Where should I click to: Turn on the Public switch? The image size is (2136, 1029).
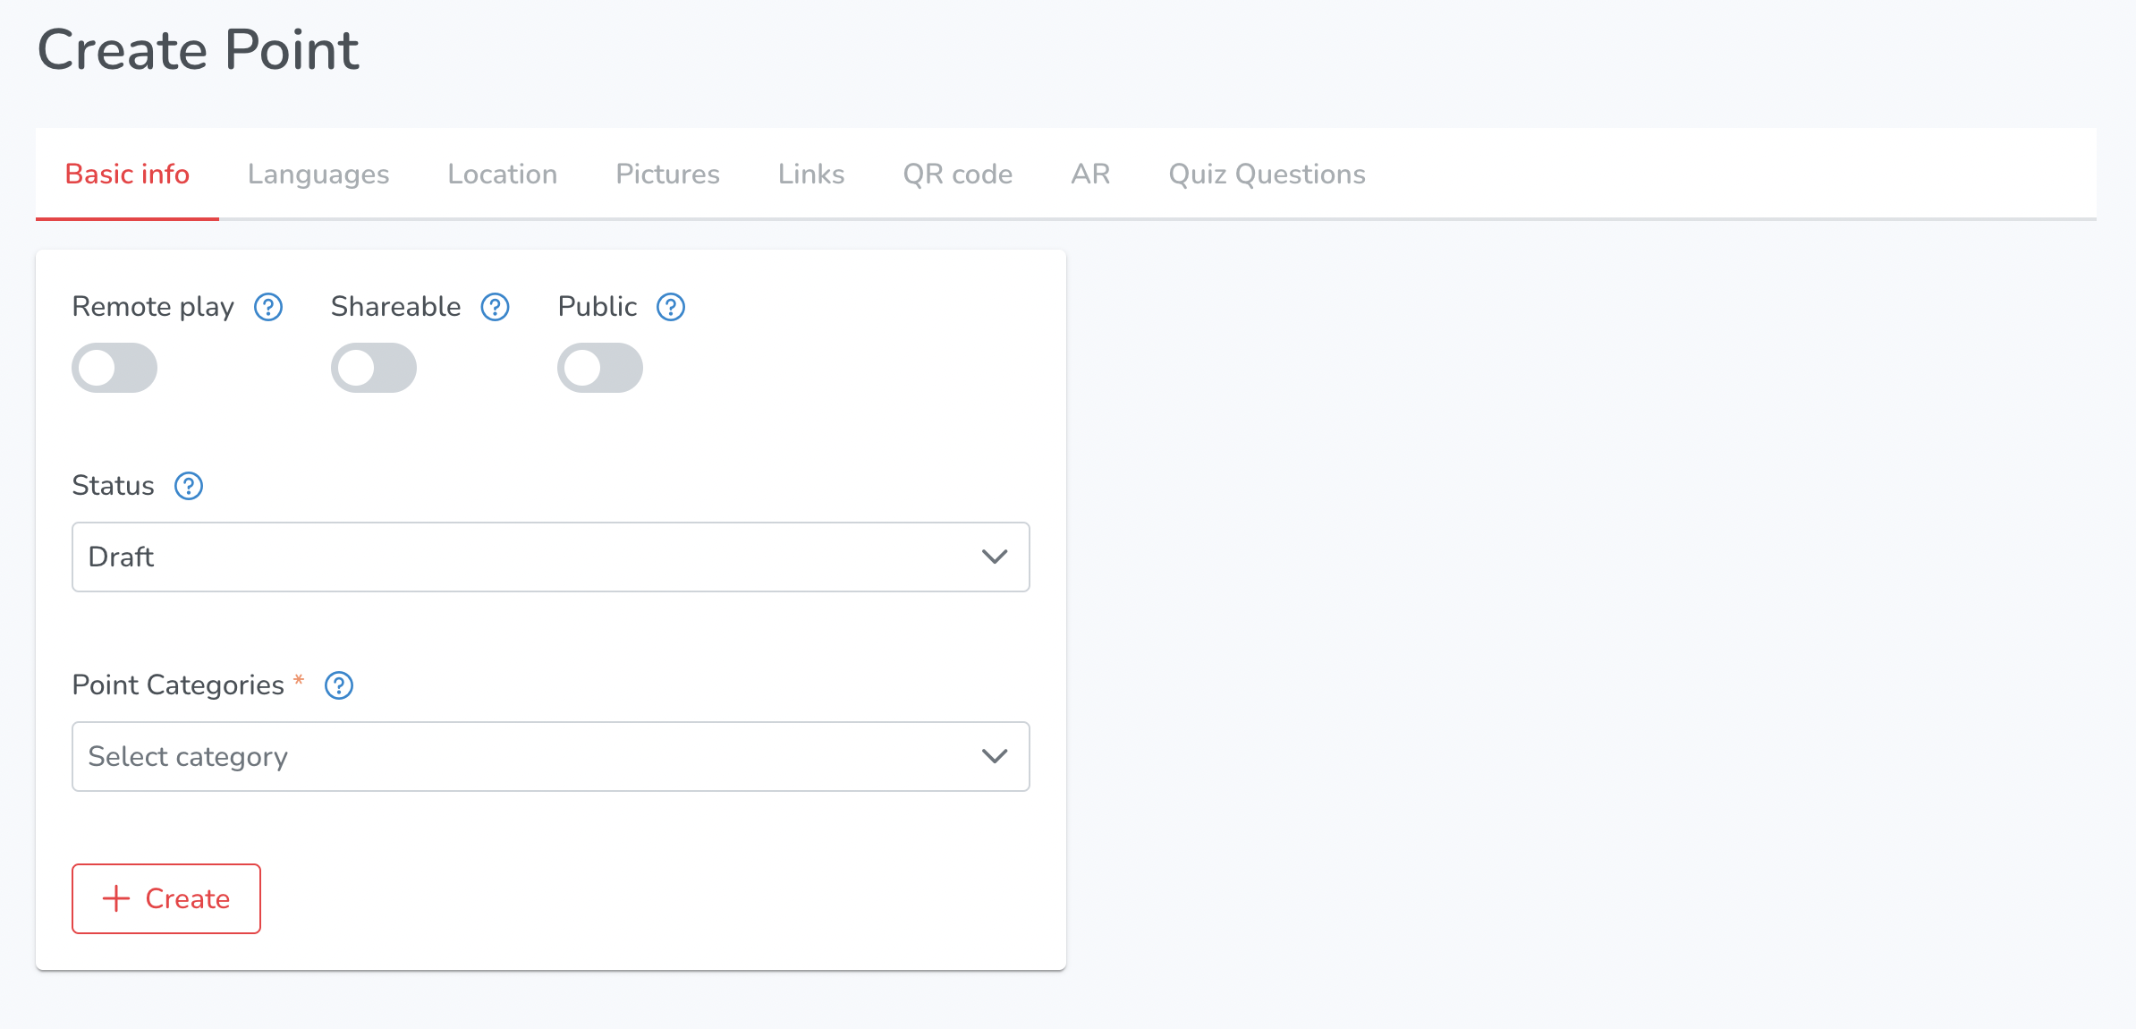[600, 368]
